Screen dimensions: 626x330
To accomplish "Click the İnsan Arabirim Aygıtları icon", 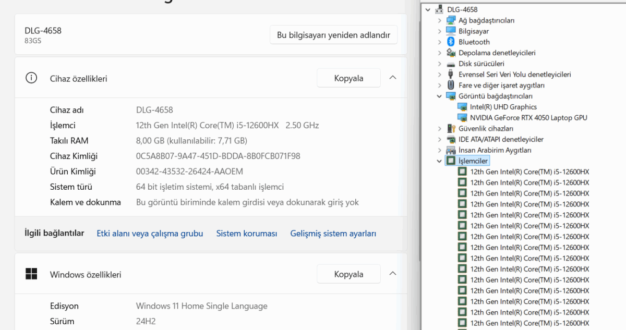I will pos(451,150).
